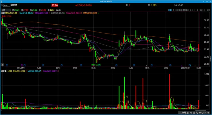Click the printer icon in bottom toolbar
The image size is (212, 115).
coord(188,113)
